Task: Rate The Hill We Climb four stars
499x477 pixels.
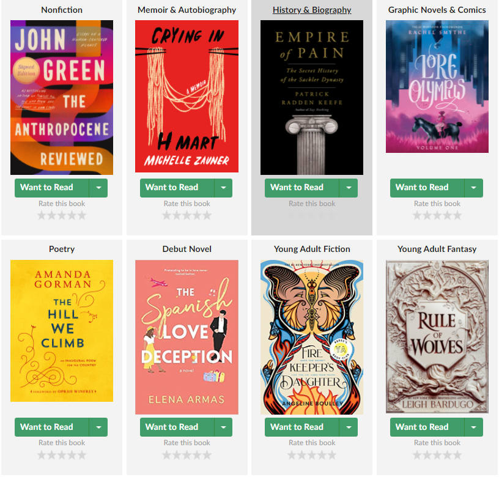Action: click(x=72, y=455)
